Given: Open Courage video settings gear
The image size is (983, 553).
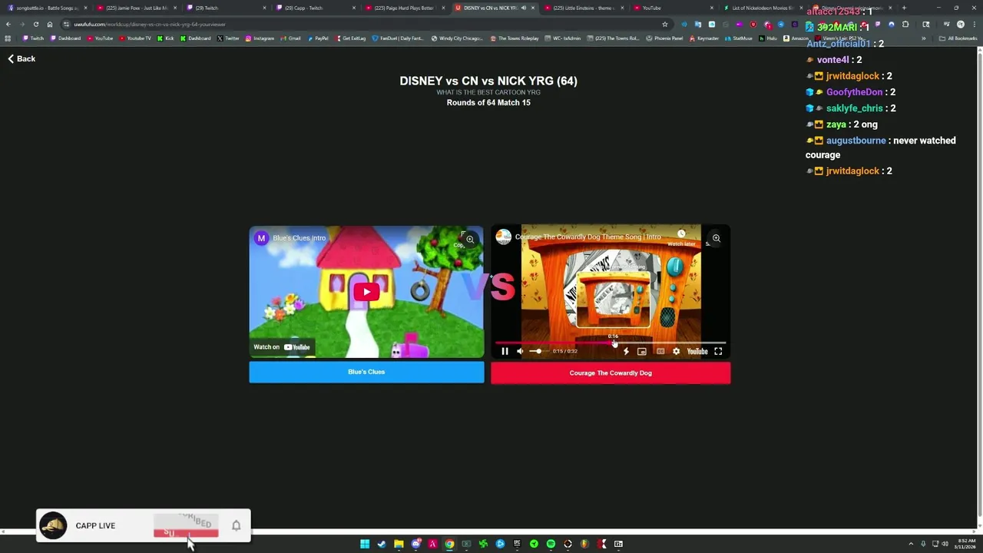Looking at the screenshot, I should point(676,351).
